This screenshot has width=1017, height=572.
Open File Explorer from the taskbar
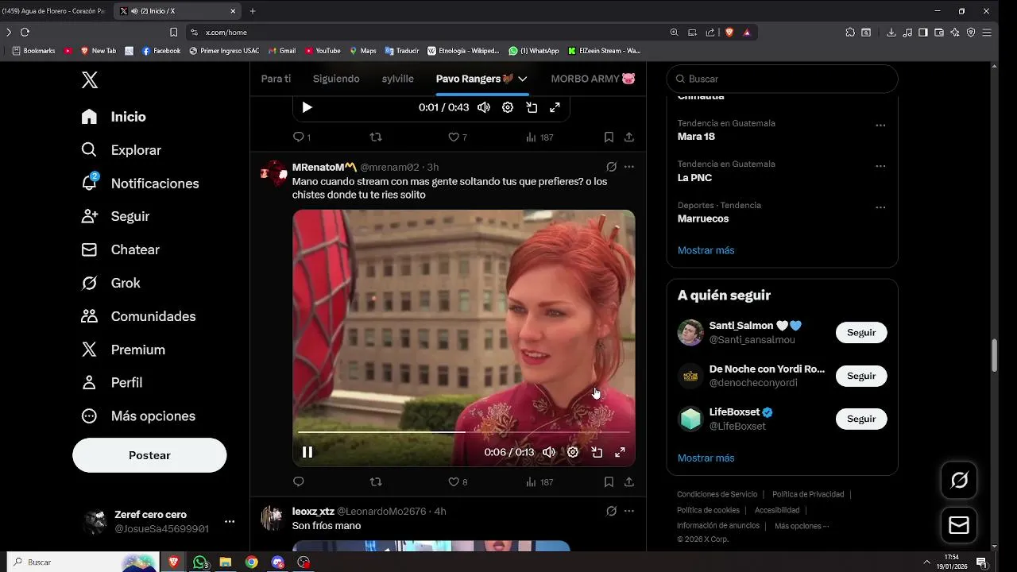click(225, 562)
